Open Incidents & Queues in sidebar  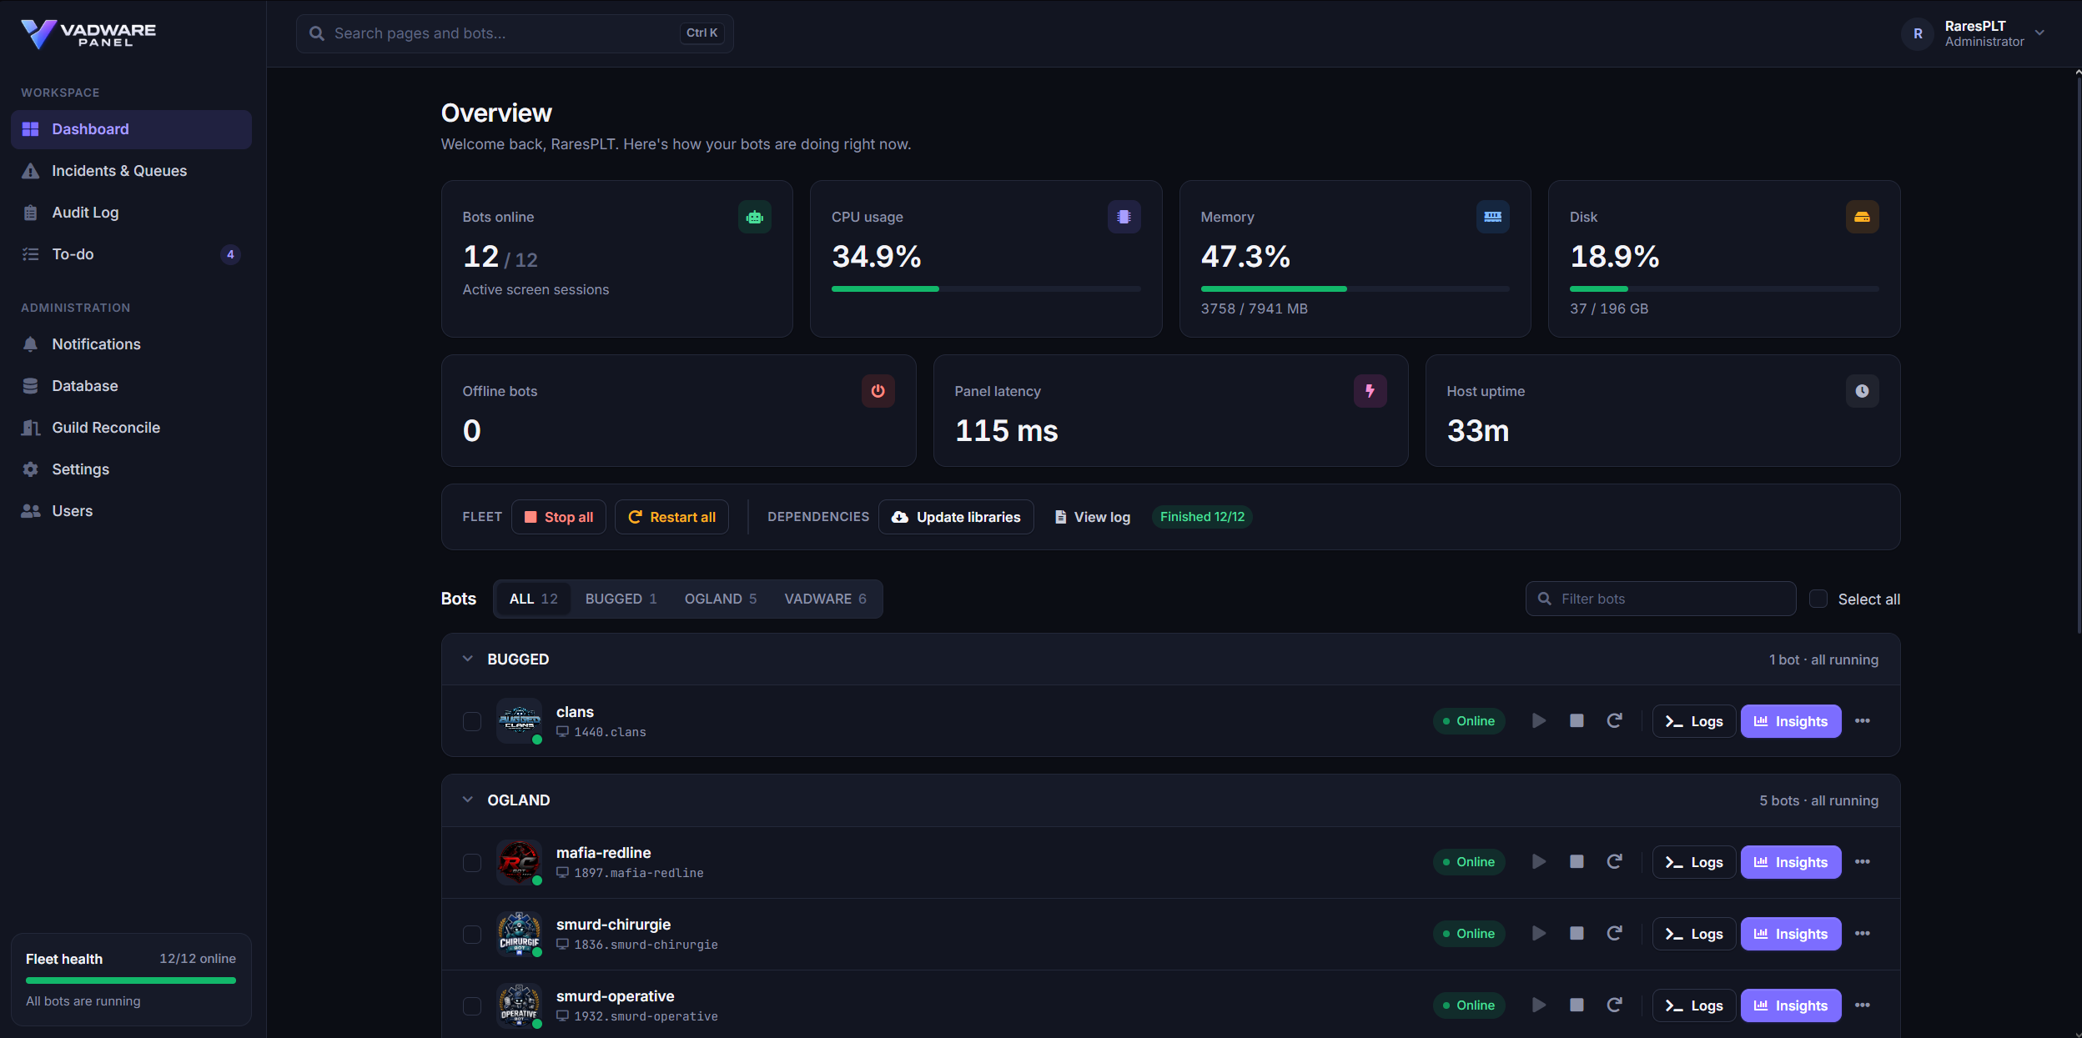tap(131, 171)
